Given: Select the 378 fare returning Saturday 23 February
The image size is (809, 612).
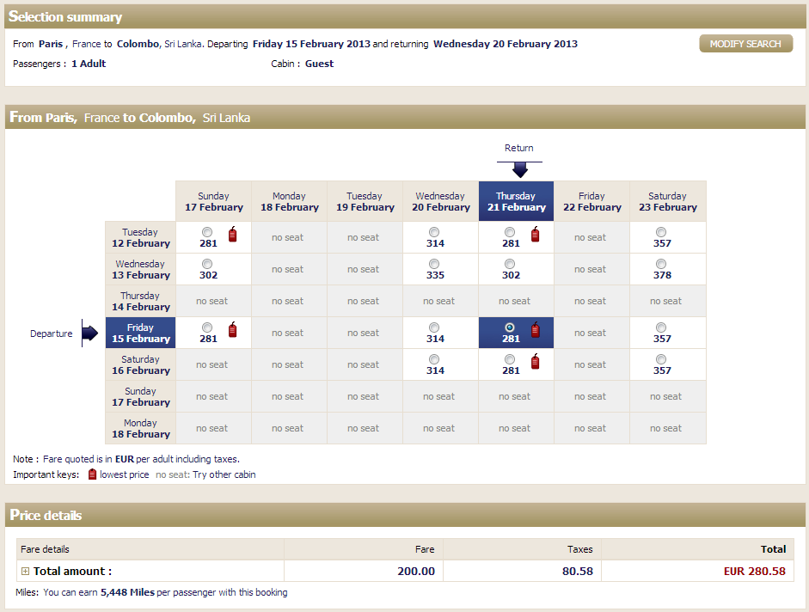Looking at the screenshot, I should [661, 264].
